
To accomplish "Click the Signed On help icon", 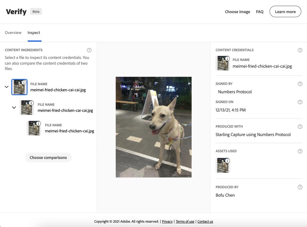I will [x=300, y=102].
